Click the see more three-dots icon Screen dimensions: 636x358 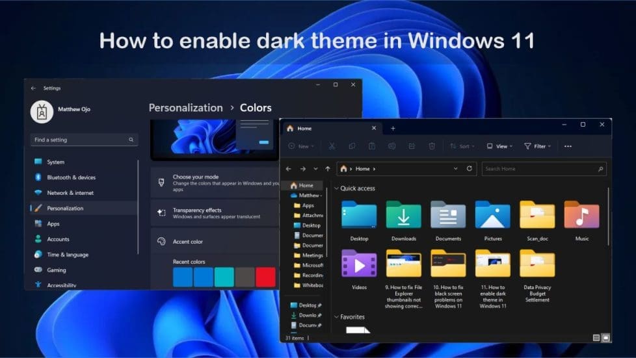click(568, 146)
